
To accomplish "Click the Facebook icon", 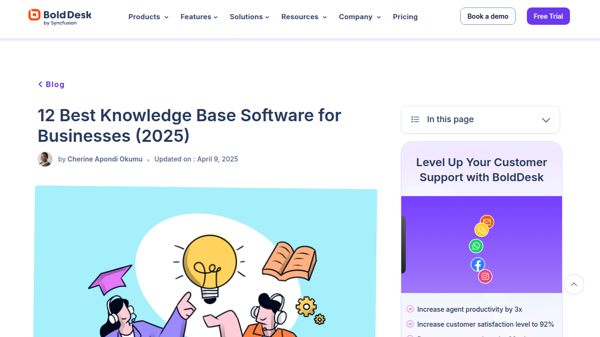I will (x=478, y=264).
